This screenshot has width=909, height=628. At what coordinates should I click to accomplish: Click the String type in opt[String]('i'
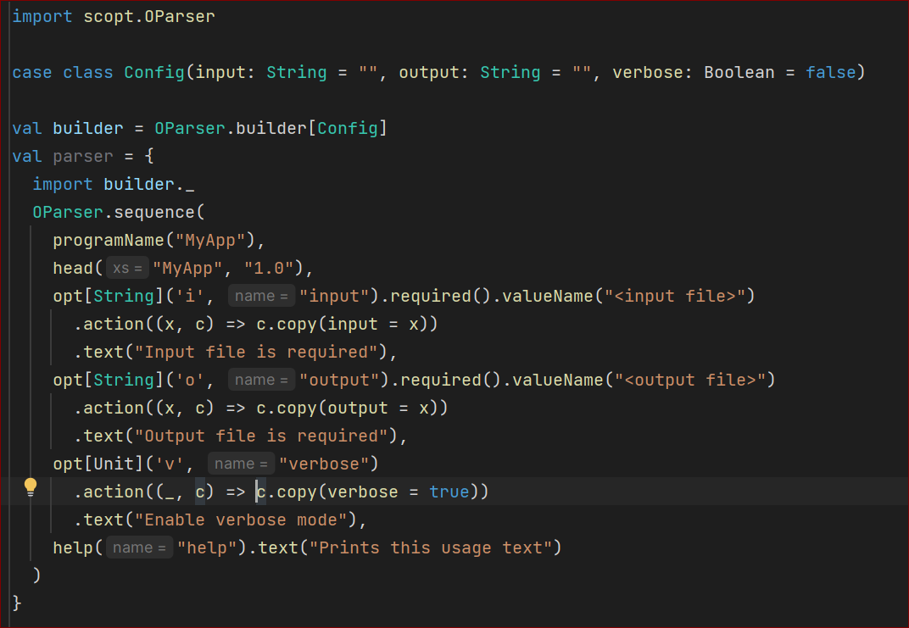[x=123, y=296]
